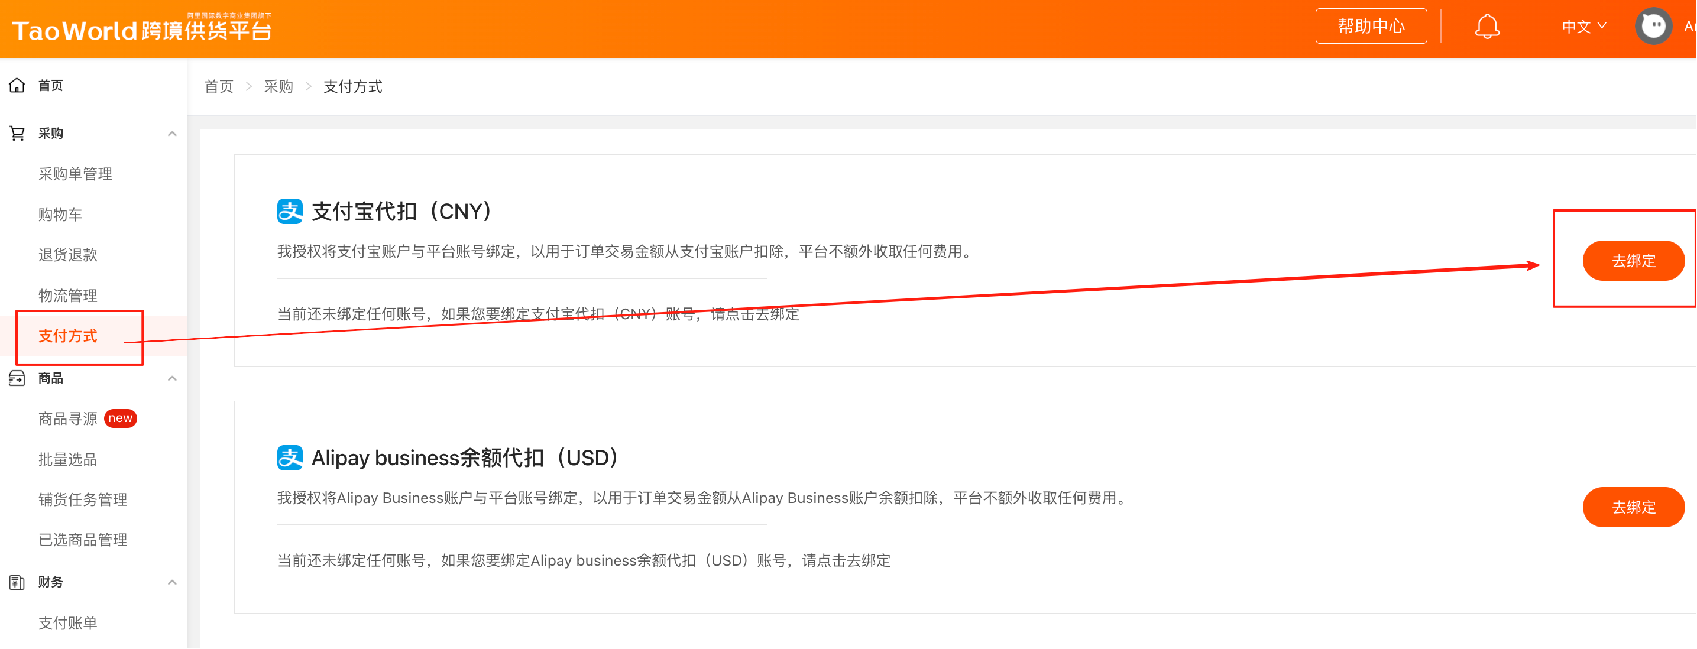1697x649 pixels.
Task: Click the 商品 products section icon
Action: coord(17,378)
